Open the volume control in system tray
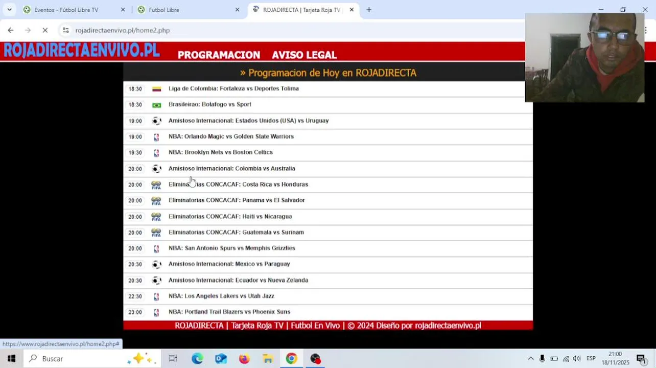Viewport: 656px width, 368px height. click(x=577, y=359)
